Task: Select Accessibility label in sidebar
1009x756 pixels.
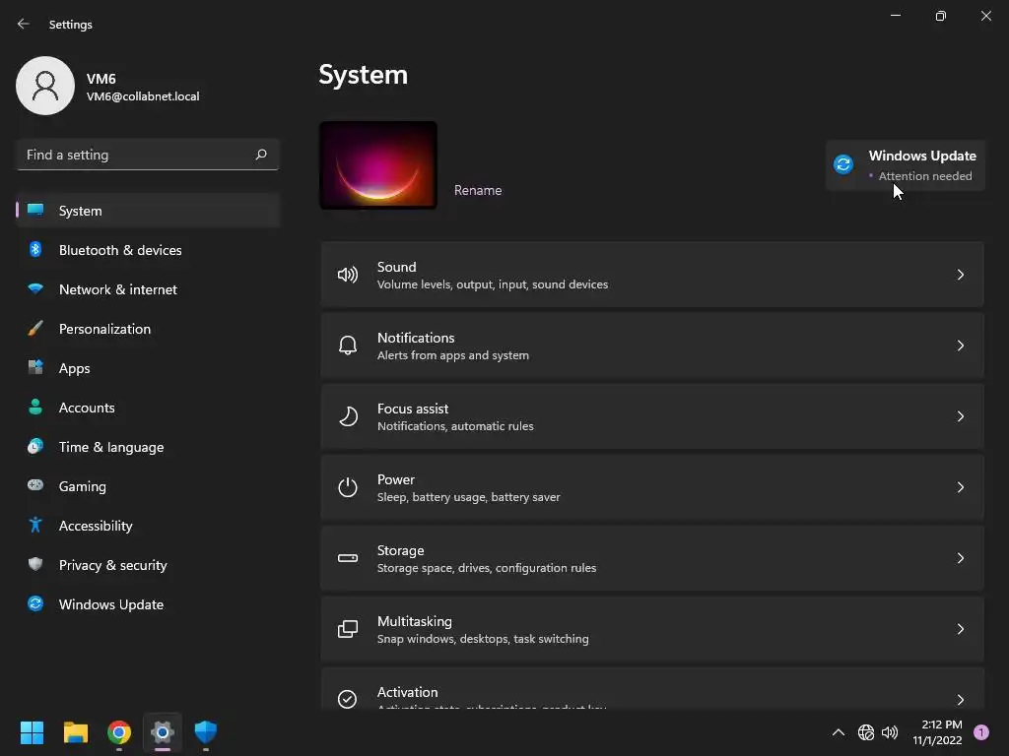Action: coord(96,526)
